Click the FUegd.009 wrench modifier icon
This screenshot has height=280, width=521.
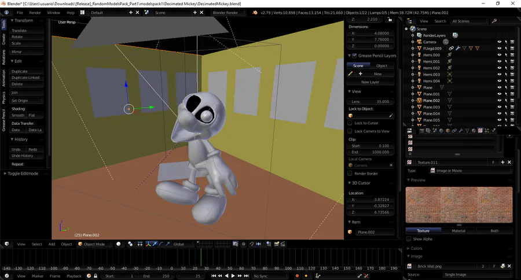tap(458, 48)
